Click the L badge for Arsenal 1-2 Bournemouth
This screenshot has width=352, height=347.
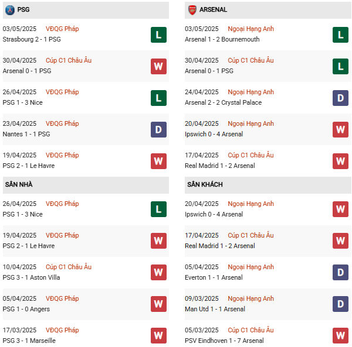point(340,35)
